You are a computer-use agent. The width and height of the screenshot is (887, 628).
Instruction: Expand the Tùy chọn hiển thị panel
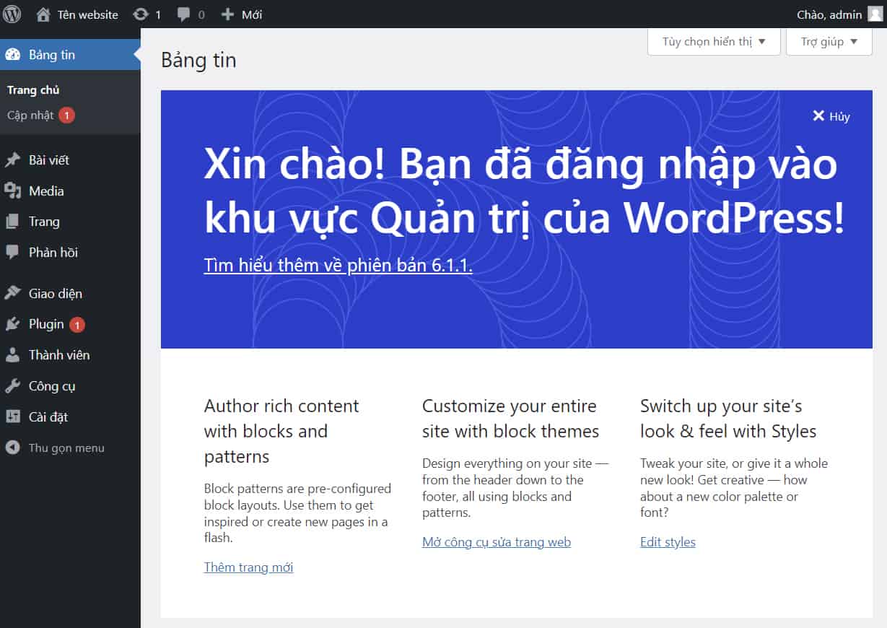pyautogui.click(x=712, y=41)
